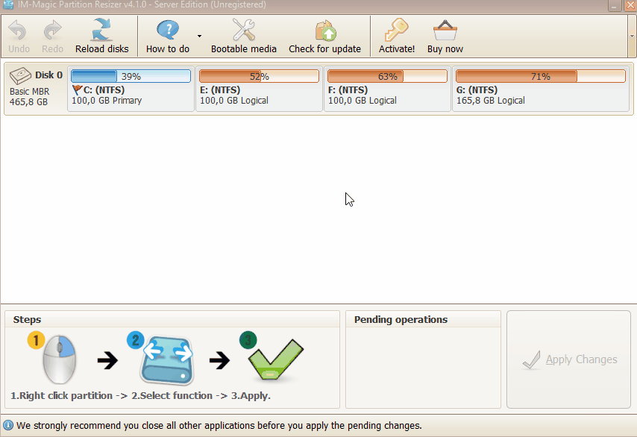Select the E: (NTFS) partition label
The width and height of the screenshot is (637, 437).
click(220, 89)
